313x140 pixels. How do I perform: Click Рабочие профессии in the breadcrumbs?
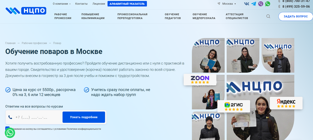(34, 43)
